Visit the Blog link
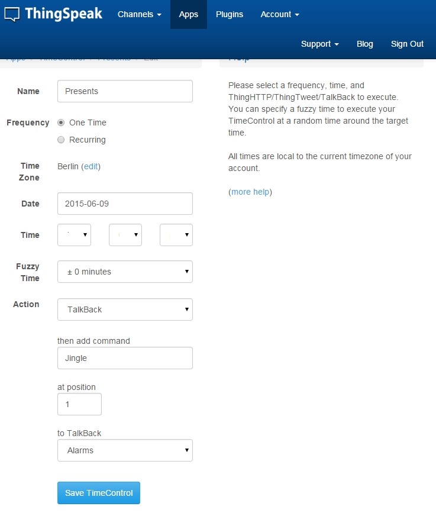The image size is (436, 516). (365, 44)
